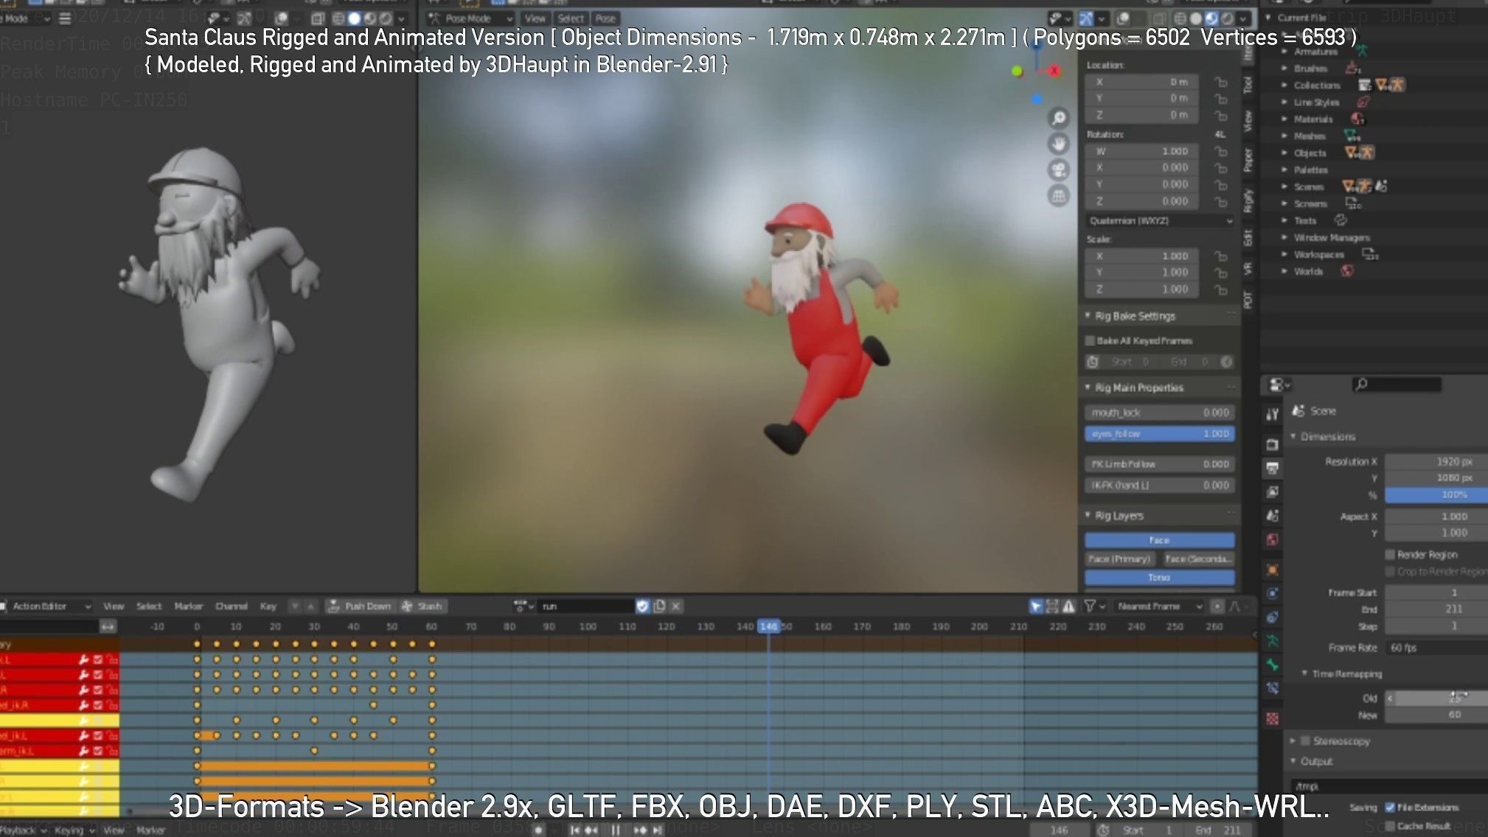The image size is (1488, 837).
Task: Enable the Stereoscopy checkbox
Action: pyautogui.click(x=1305, y=740)
